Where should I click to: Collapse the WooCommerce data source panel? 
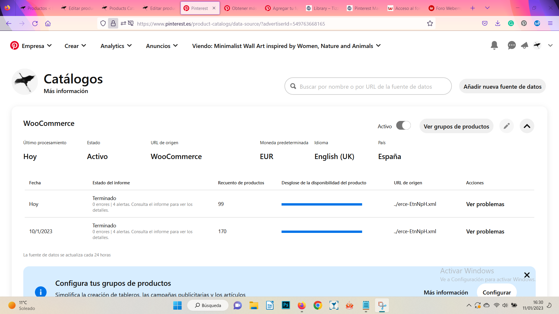(527, 126)
